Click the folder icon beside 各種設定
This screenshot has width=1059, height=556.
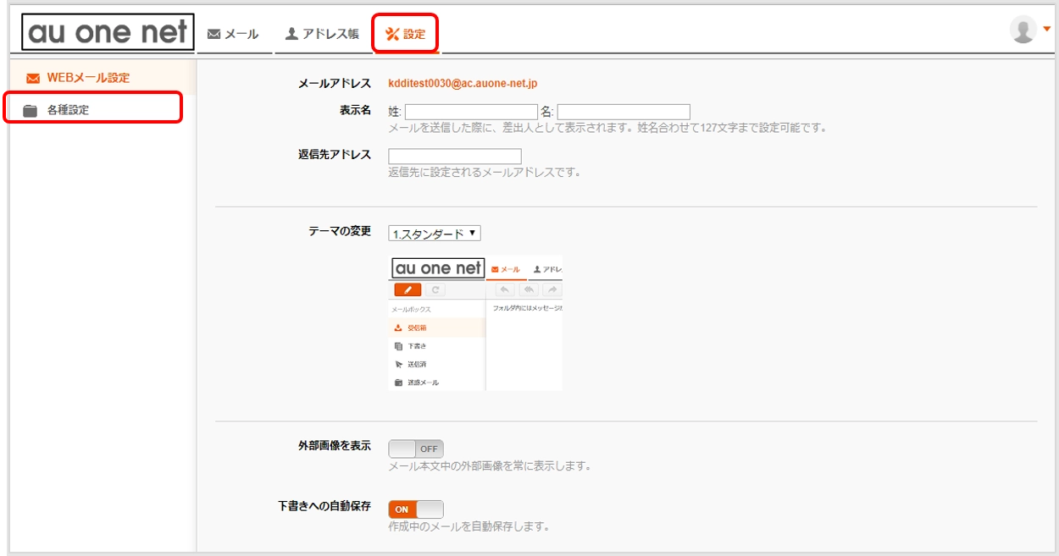pos(30,108)
